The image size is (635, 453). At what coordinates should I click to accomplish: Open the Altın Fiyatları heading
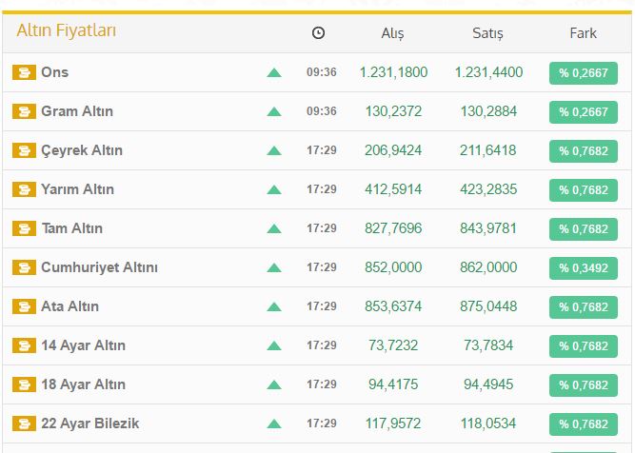click(x=67, y=31)
